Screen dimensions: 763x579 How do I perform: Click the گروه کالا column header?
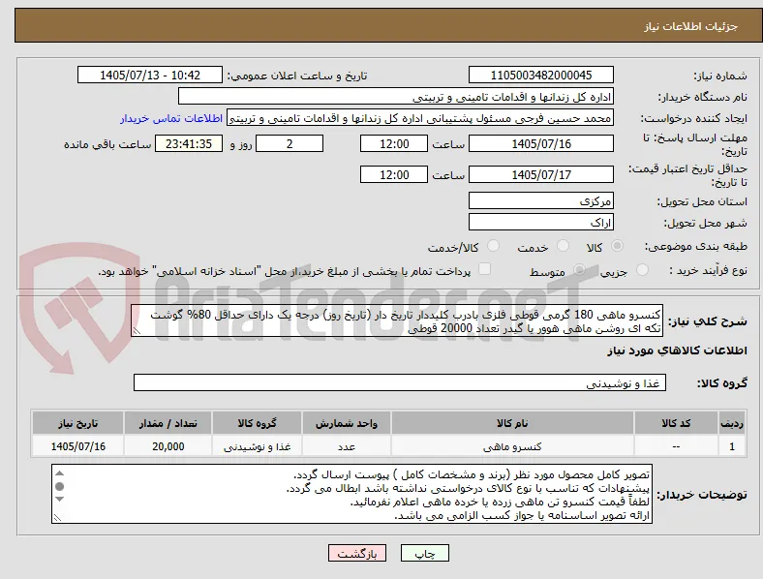click(x=257, y=423)
